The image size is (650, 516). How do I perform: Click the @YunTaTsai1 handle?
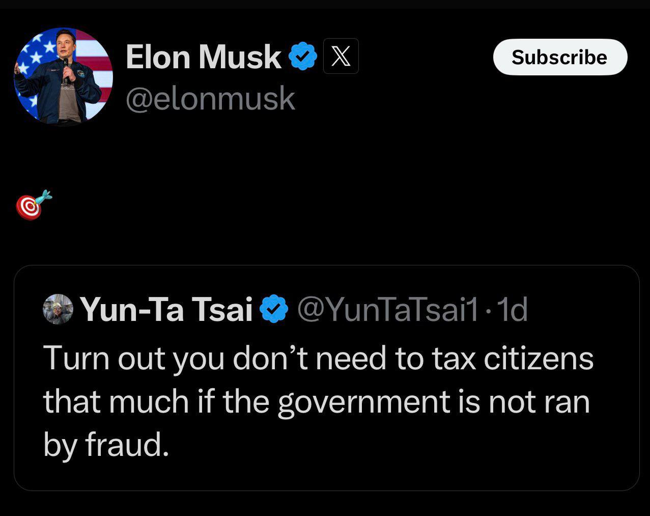click(x=387, y=309)
